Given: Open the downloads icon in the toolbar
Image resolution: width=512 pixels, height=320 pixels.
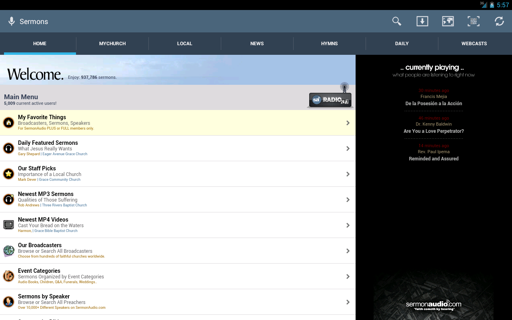Looking at the screenshot, I should [x=422, y=21].
